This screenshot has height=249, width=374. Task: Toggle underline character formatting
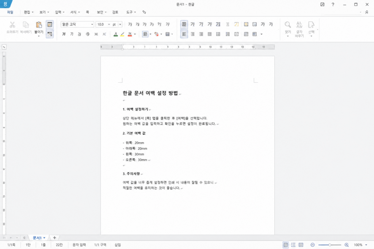coord(79,34)
